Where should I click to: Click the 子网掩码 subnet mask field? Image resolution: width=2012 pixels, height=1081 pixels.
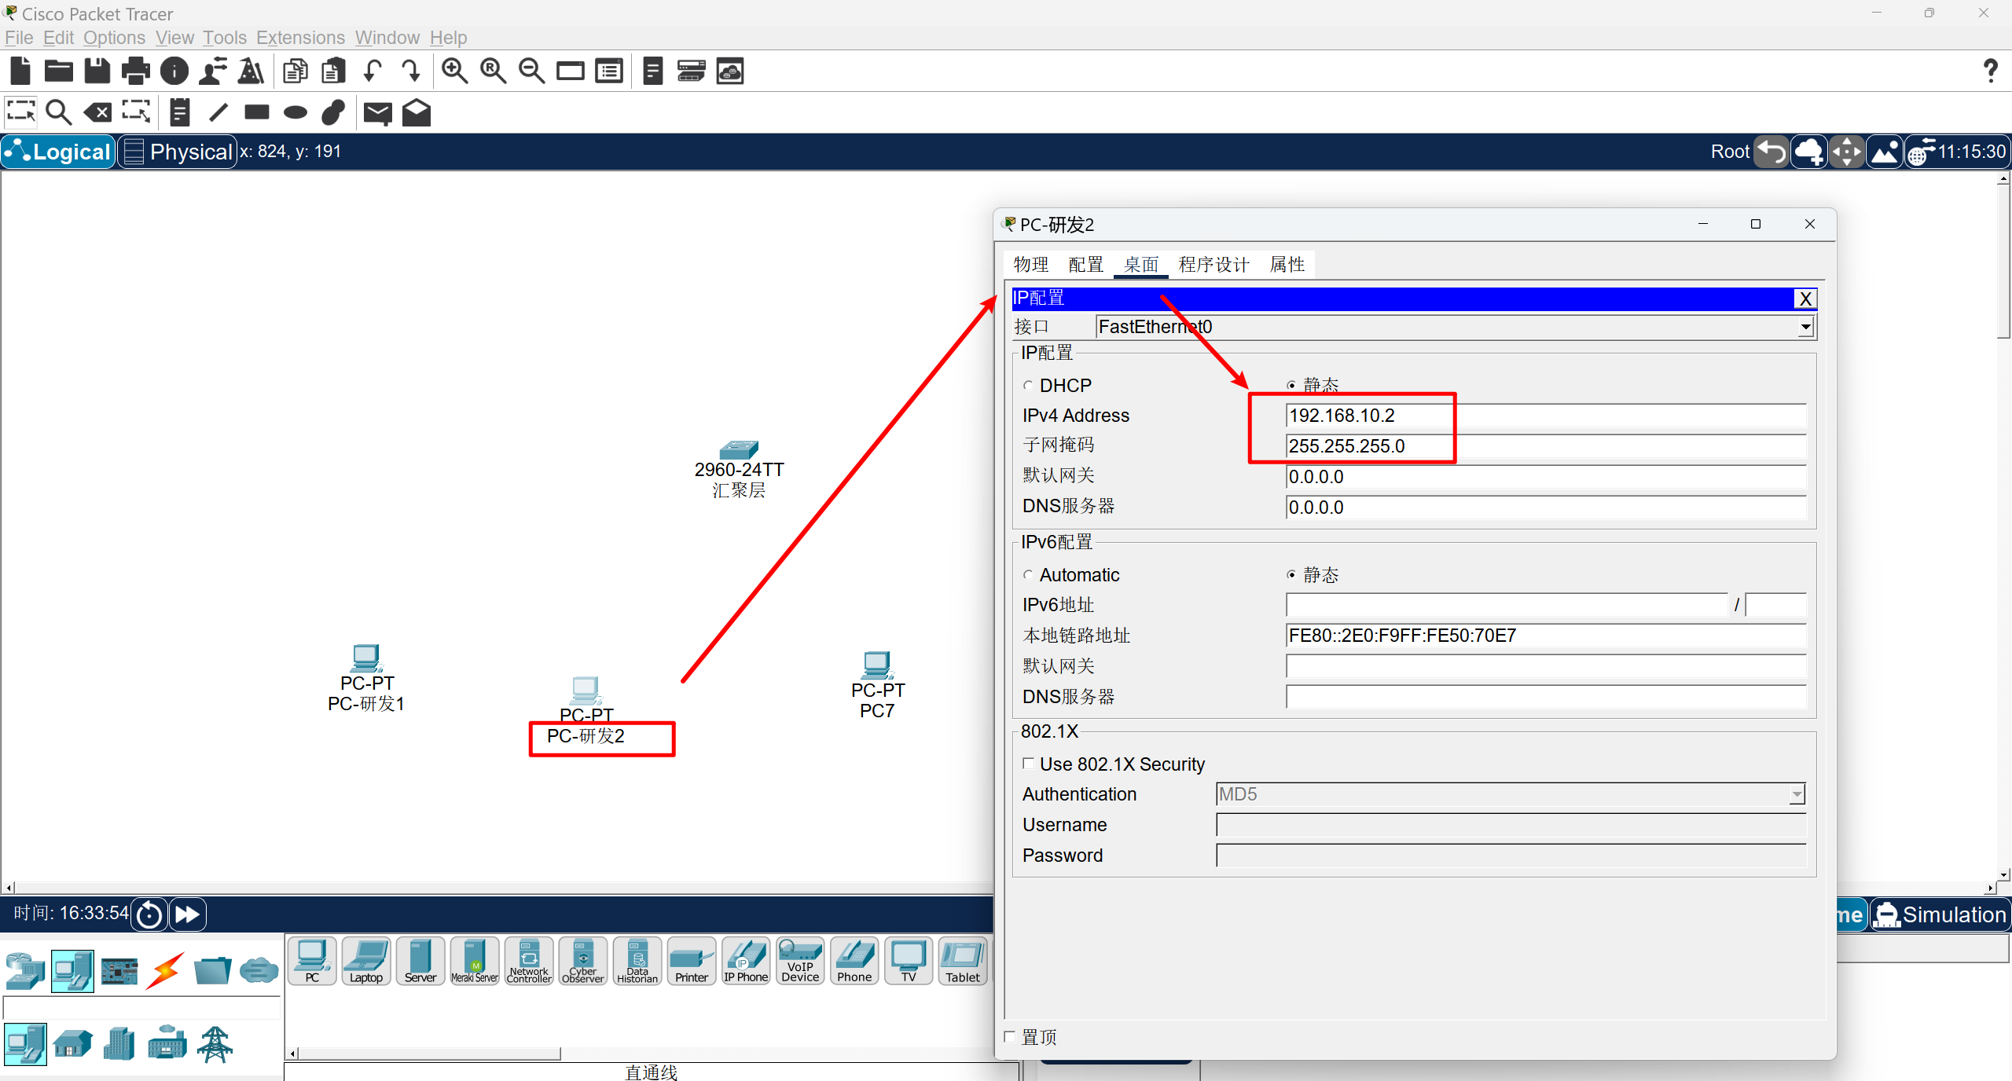click(x=1545, y=446)
